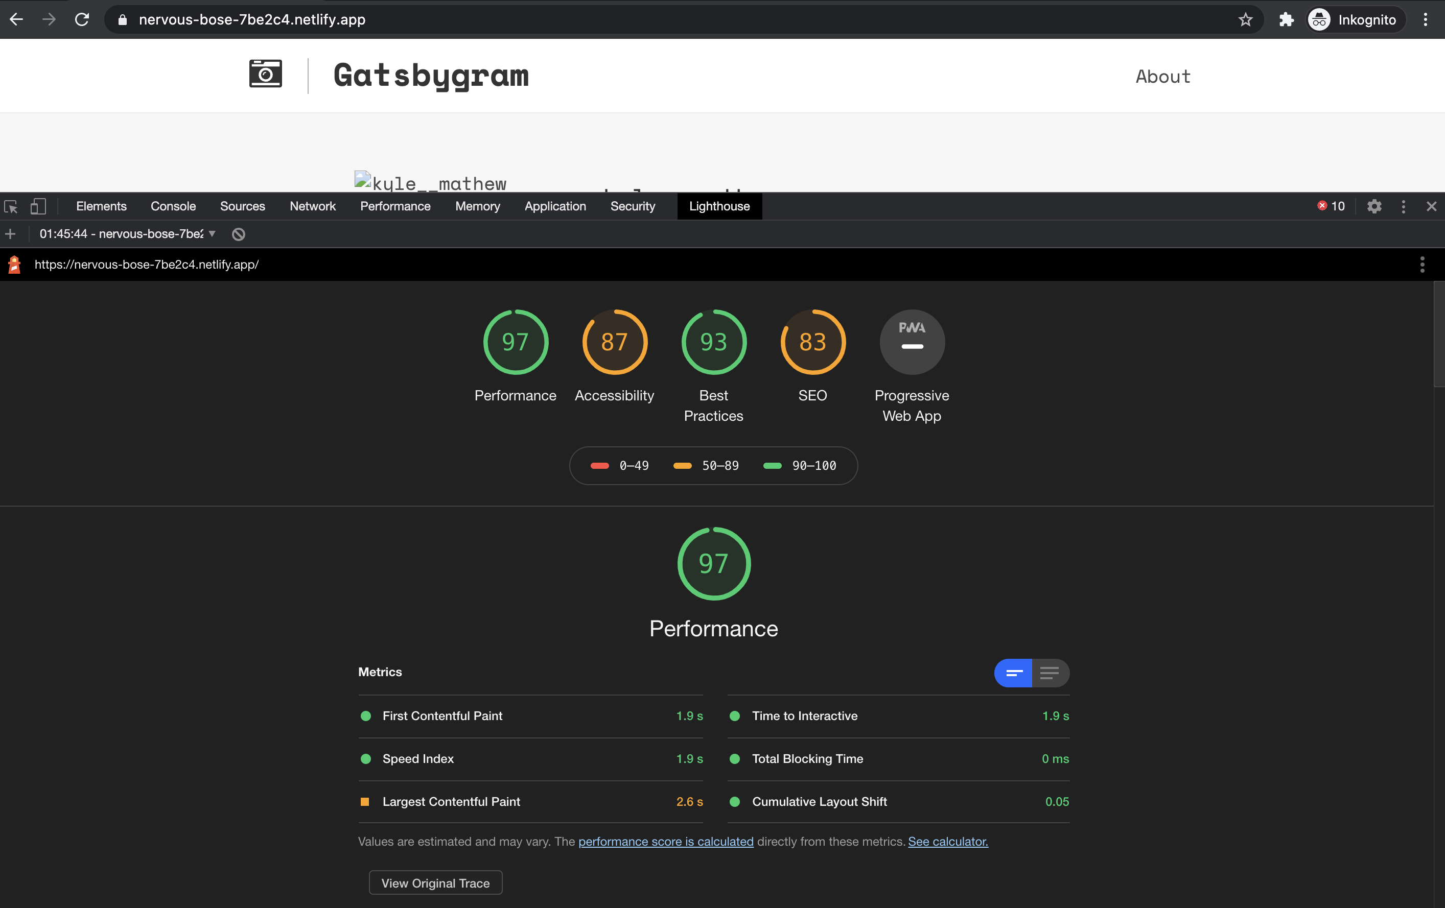Click the red 0-49 score legend swatch
The height and width of the screenshot is (908, 1445).
click(599, 465)
